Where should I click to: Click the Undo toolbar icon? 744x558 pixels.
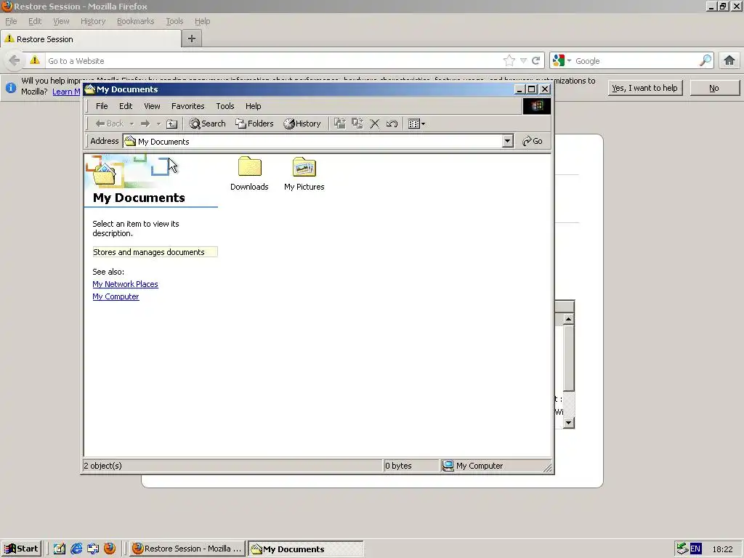[392, 124]
